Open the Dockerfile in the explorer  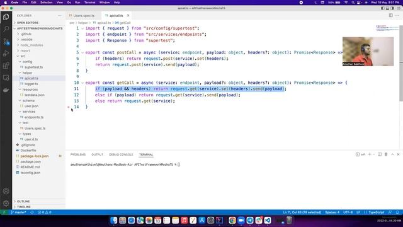(x=28, y=150)
